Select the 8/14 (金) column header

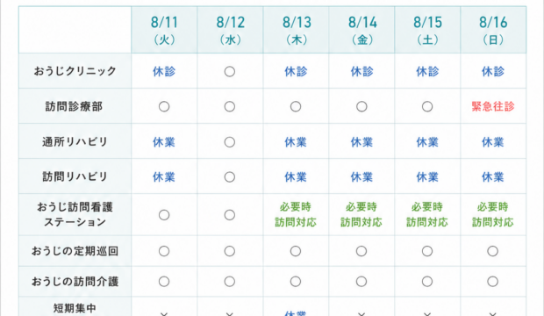click(361, 30)
